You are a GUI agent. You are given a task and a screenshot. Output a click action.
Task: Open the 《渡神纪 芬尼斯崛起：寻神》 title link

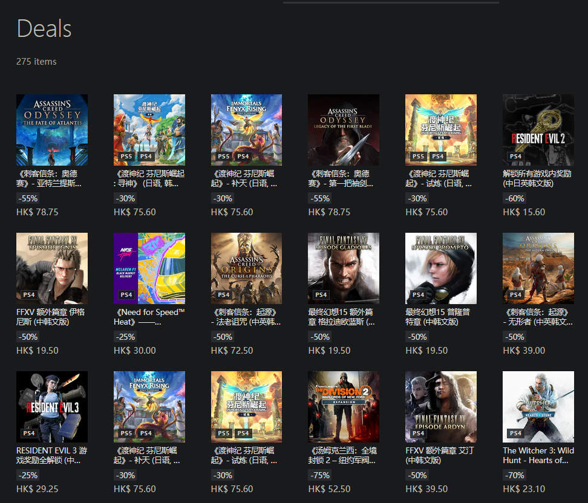point(149,178)
